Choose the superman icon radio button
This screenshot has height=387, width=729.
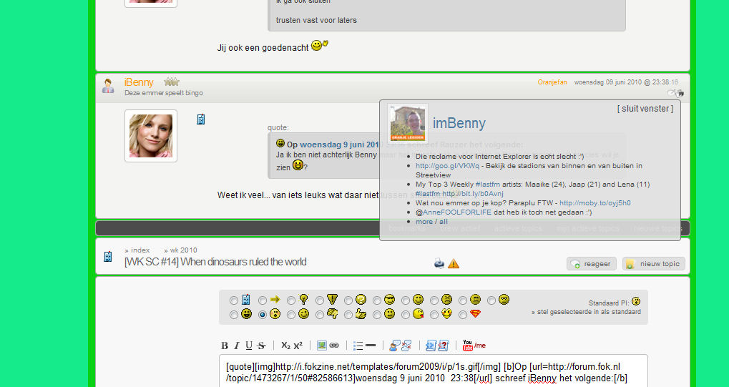(x=463, y=314)
